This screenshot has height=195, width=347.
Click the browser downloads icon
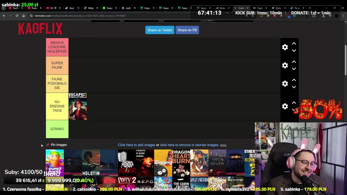[323, 16]
